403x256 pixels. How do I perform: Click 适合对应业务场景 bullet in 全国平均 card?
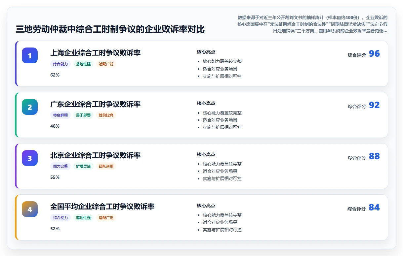coord(220,222)
